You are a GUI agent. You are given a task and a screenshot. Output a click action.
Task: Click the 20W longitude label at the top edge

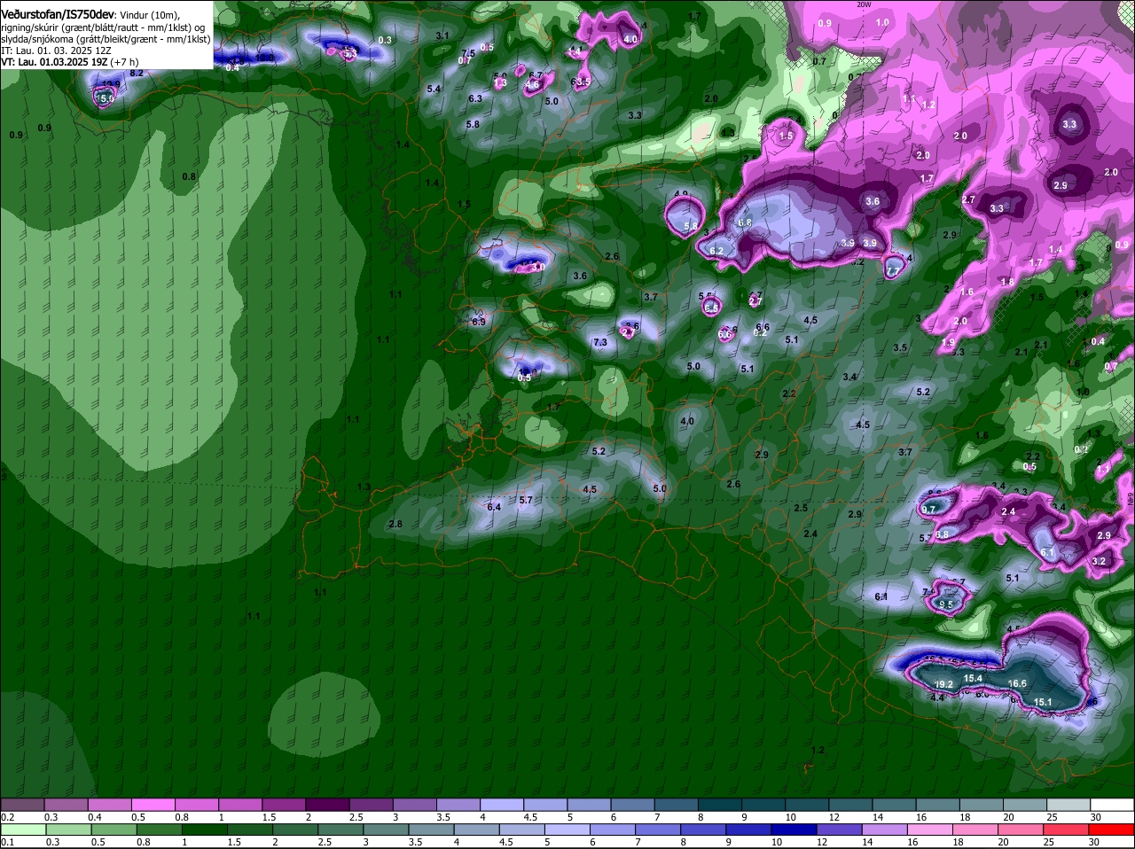(865, 4)
